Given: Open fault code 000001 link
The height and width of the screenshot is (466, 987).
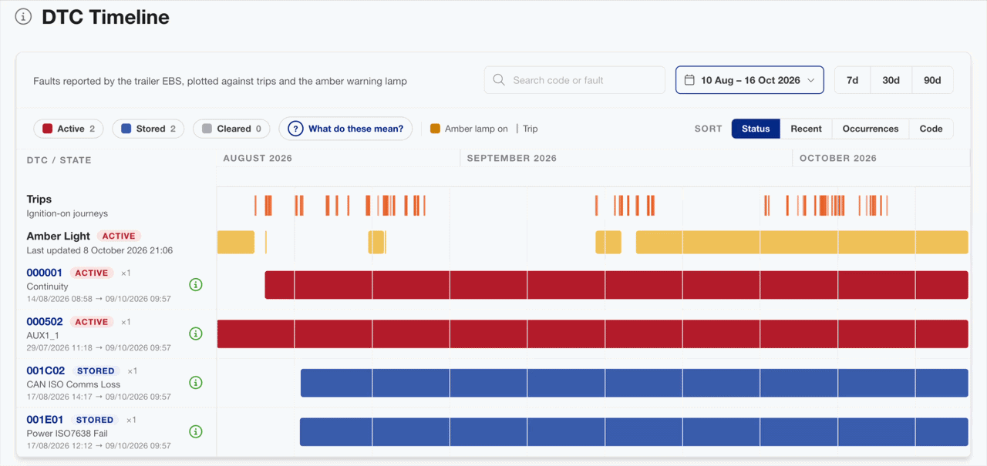Looking at the screenshot, I should click(44, 273).
